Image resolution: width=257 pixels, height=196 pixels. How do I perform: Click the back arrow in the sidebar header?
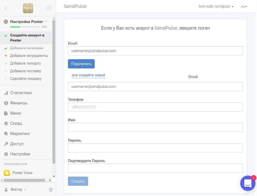[x=6, y=8]
